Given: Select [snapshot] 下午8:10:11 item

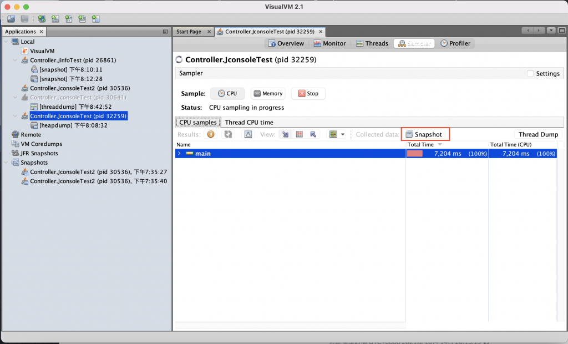Looking at the screenshot, I should click(70, 69).
